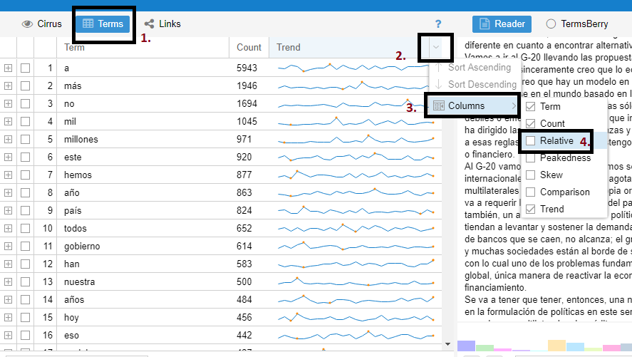Viewport: 632px width, 357px height.
Task: Open the Cirrus word cloud view
Action: coord(42,24)
